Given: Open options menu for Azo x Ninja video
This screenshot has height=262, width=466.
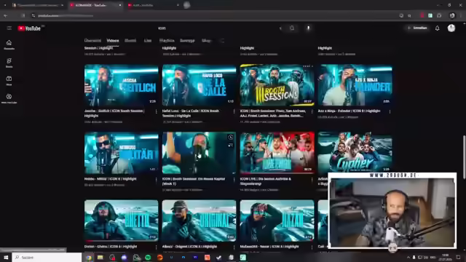Looking at the screenshot, I should click(390, 111).
